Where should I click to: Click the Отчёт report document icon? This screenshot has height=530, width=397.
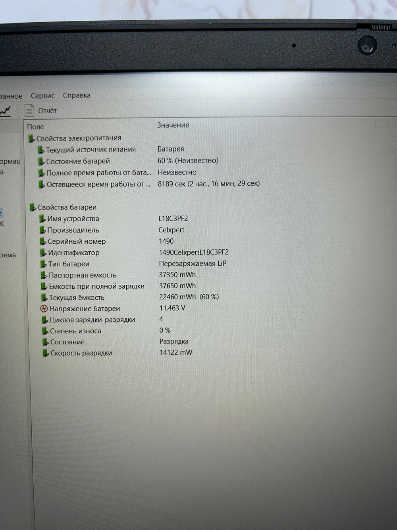[x=30, y=110]
